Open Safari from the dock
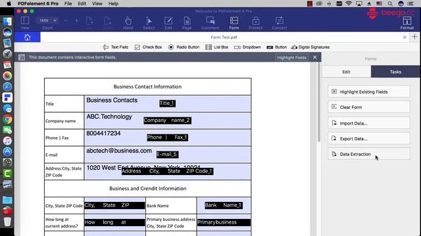The image size is (421, 236). point(7,87)
